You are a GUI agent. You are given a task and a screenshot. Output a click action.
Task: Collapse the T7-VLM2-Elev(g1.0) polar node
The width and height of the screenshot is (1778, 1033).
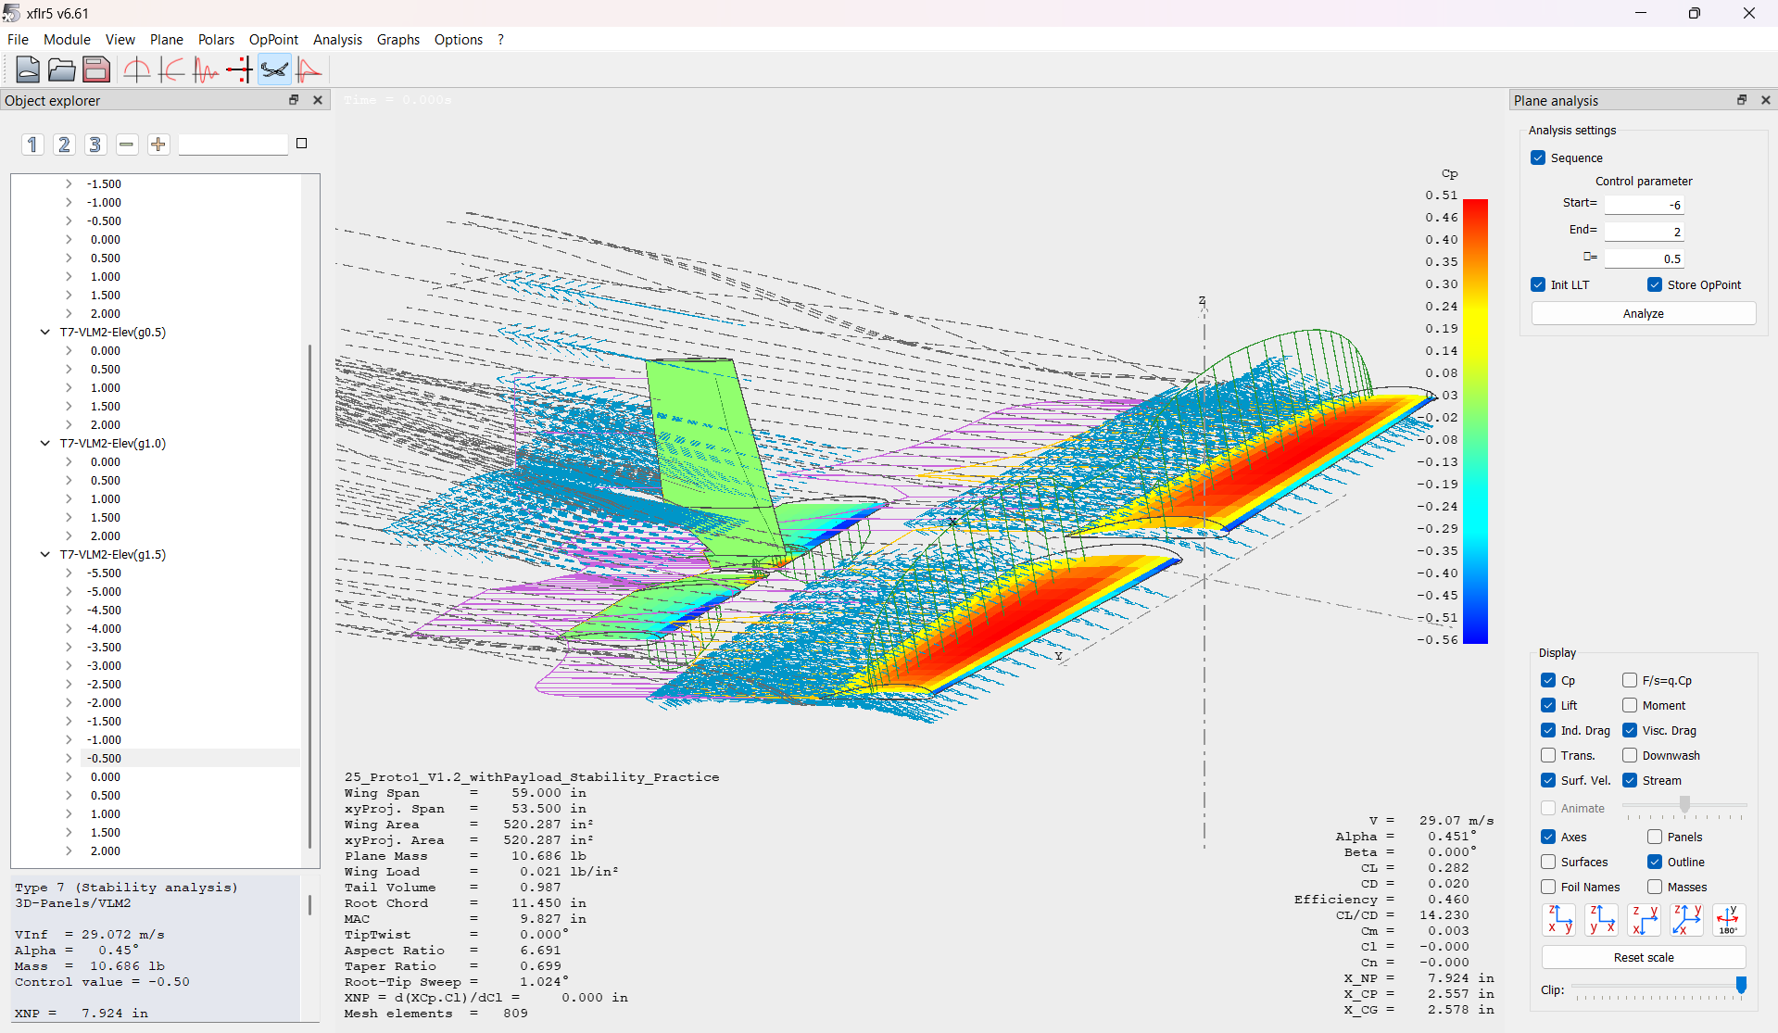pos(44,443)
